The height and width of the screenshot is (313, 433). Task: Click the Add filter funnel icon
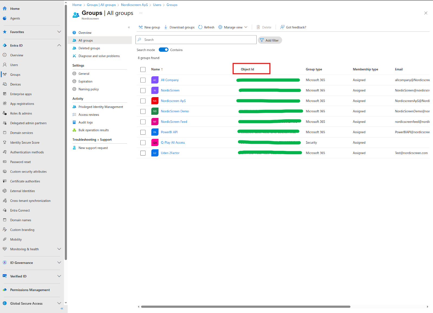262,40
